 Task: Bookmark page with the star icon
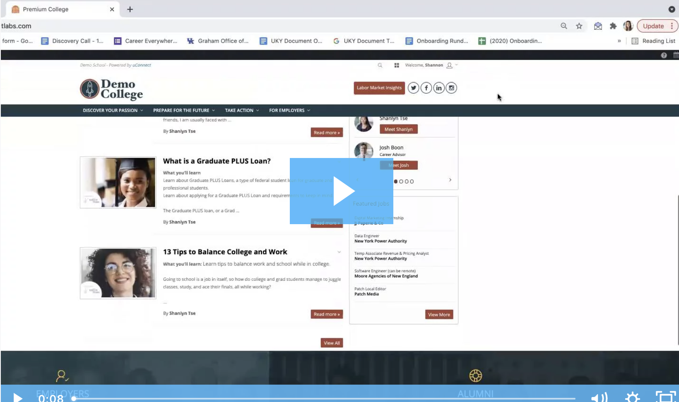pyautogui.click(x=579, y=26)
